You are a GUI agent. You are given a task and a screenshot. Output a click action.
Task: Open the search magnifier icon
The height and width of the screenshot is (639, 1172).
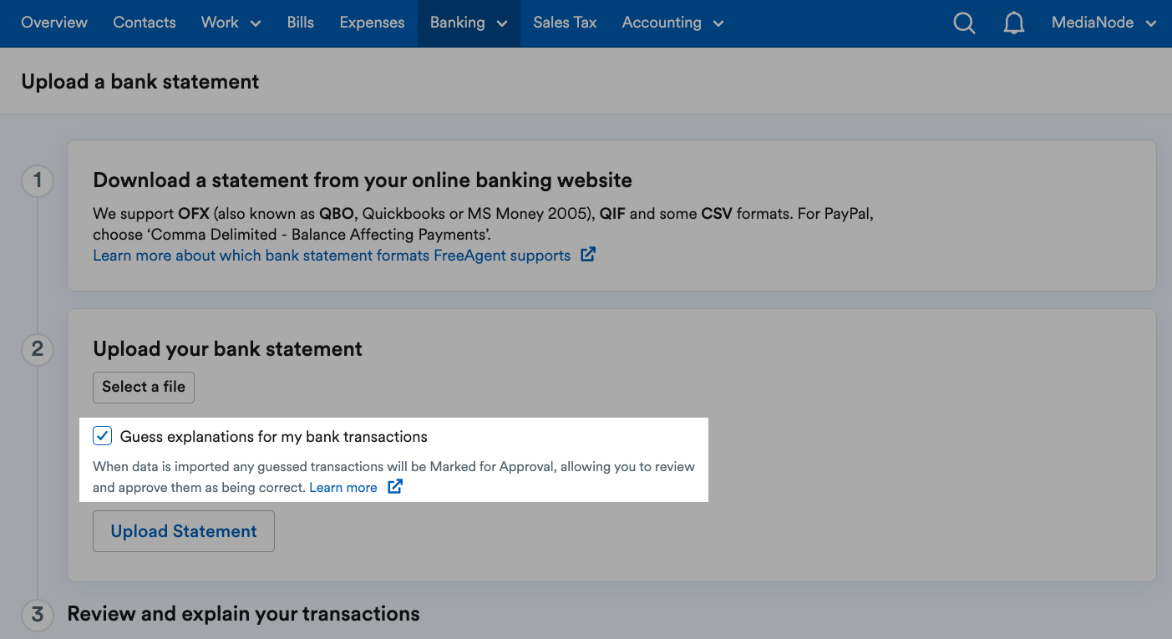click(x=964, y=23)
